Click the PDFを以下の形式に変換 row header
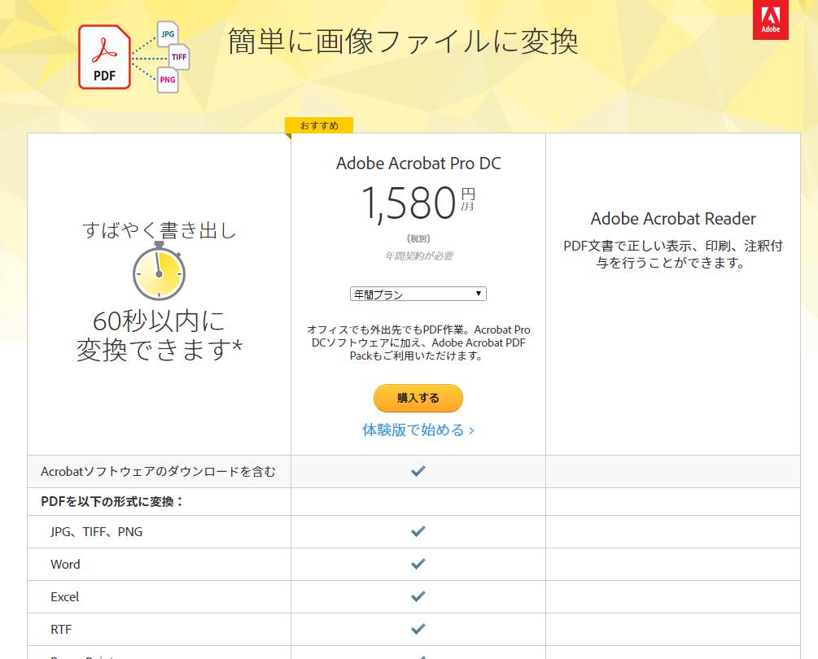The height and width of the screenshot is (659, 818). 112,501
